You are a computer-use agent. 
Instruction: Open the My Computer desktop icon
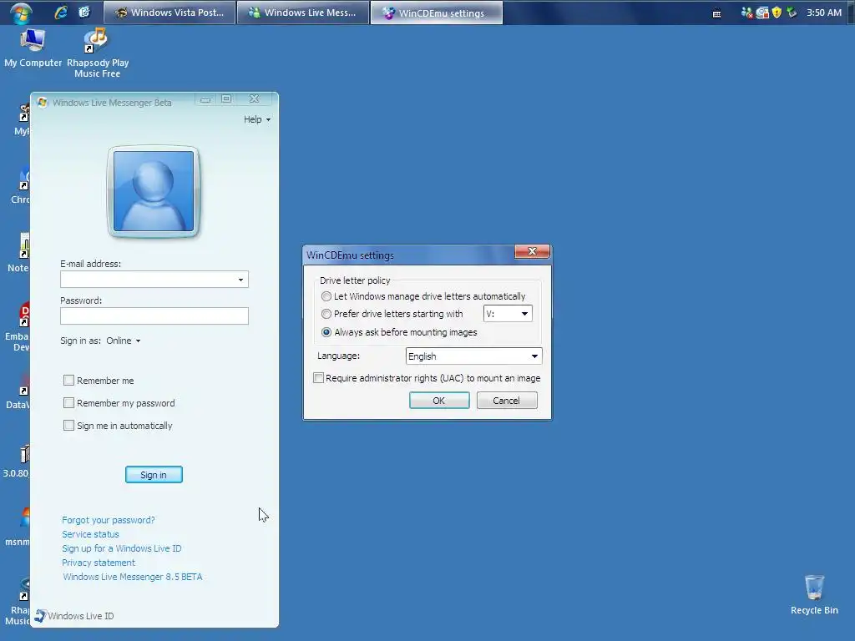(x=33, y=48)
